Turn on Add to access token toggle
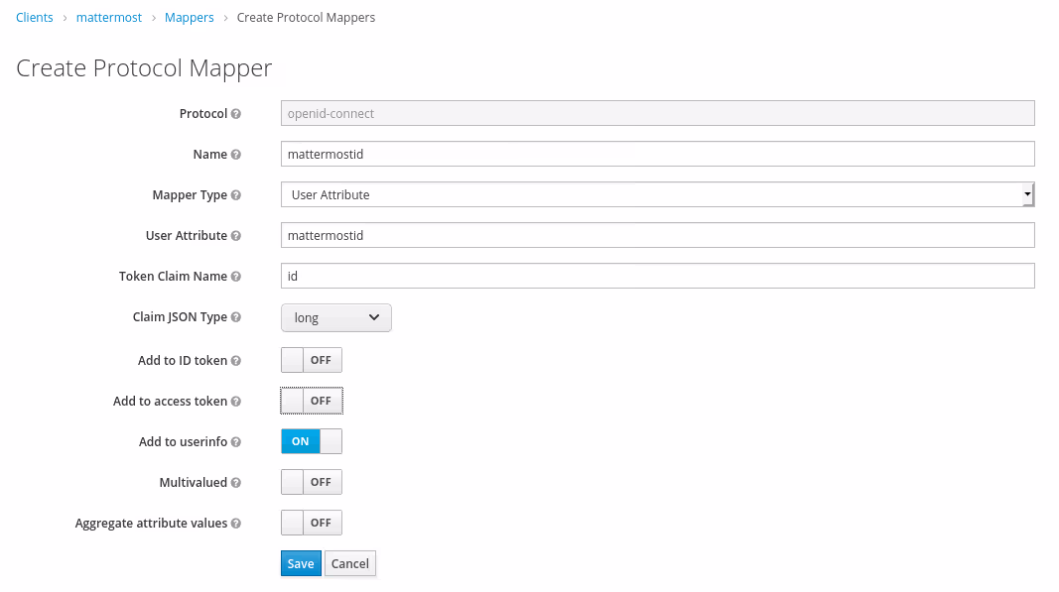 point(312,401)
